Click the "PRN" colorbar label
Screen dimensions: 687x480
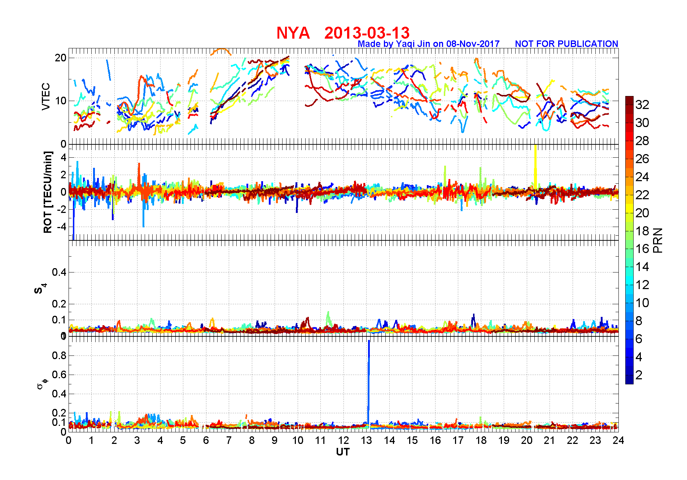click(658, 240)
